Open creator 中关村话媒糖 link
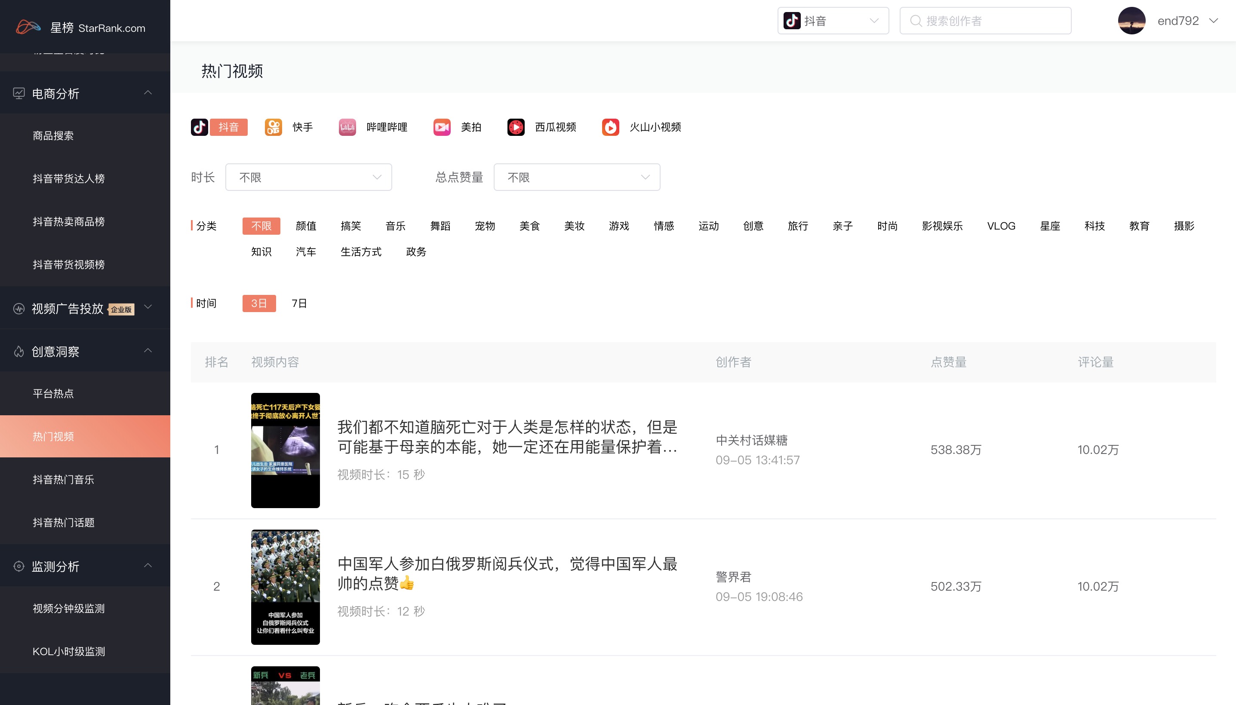 pos(751,440)
